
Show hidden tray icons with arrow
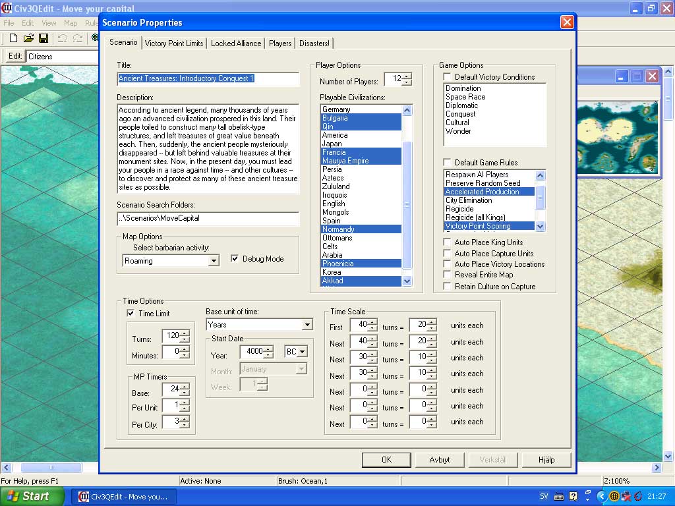601,497
